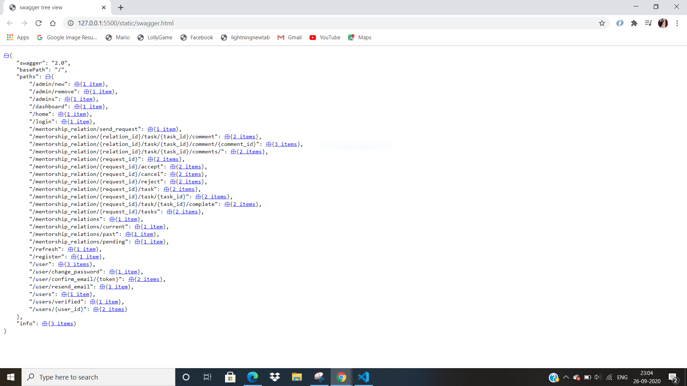Viewport: 687px width, 386px height.
Task: Expand the "/dashboard" path node
Action: tap(77, 107)
